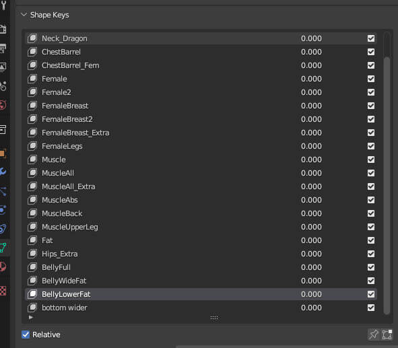398x348 pixels.
Task: Toggle the shape key pin button
Action: point(373,335)
